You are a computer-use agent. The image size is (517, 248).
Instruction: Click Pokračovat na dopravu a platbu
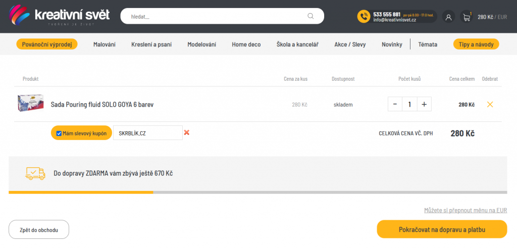coord(442,229)
